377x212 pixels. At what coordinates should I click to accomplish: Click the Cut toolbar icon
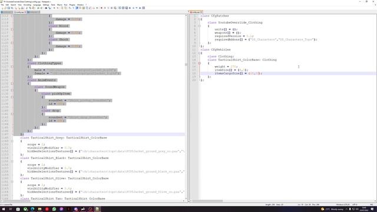[27, 8]
